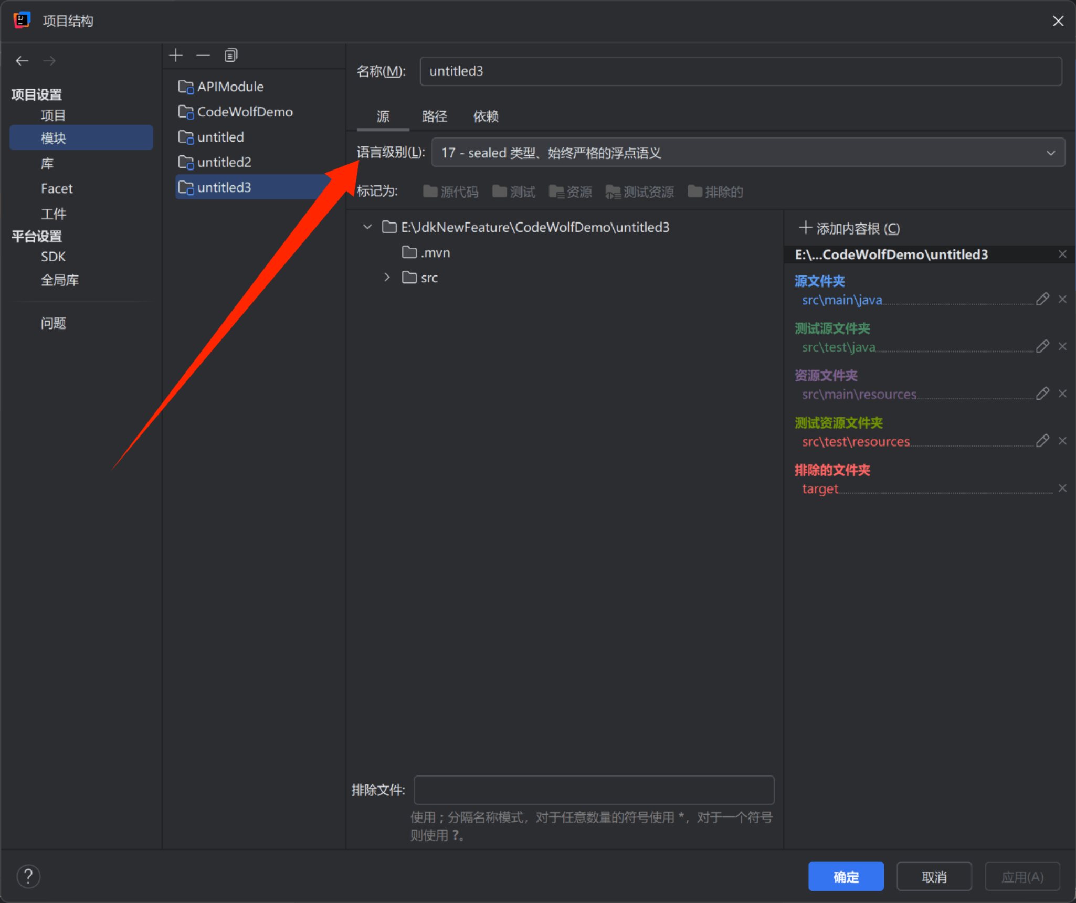Mark folder as test resources (测试资源)
Image resolution: width=1076 pixels, height=903 pixels.
(x=639, y=192)
